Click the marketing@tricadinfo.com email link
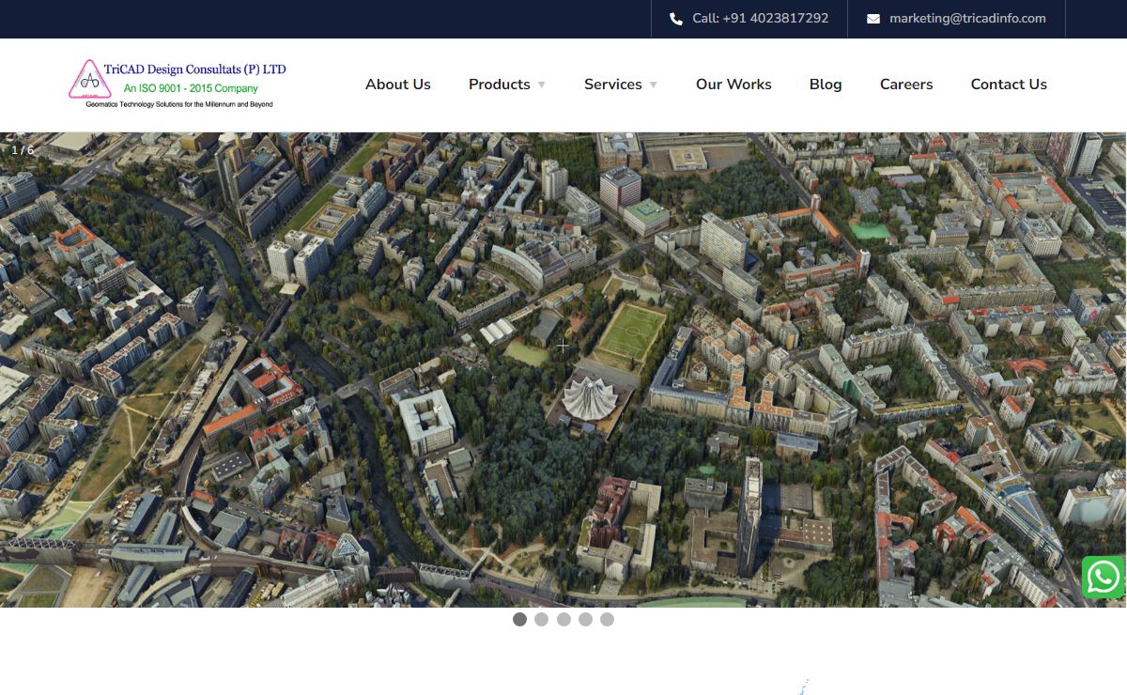Image resolution: width=1127 pixels, height=695 pixels. pyautogui.click(x=967, y=19)
